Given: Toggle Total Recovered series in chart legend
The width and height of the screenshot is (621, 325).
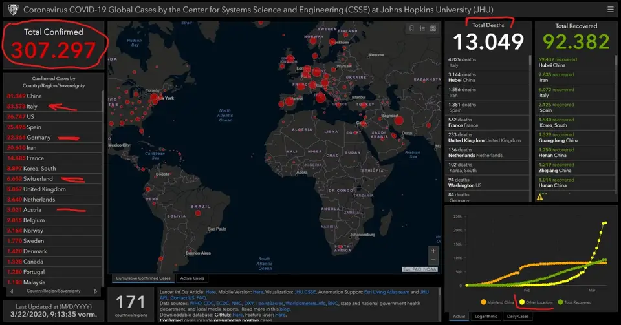Looking at the screenshot, I should coord(574,302).
